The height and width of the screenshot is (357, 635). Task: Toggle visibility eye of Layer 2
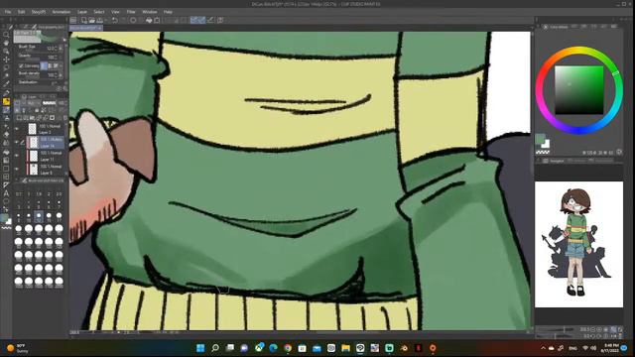(x=17, y=129)
